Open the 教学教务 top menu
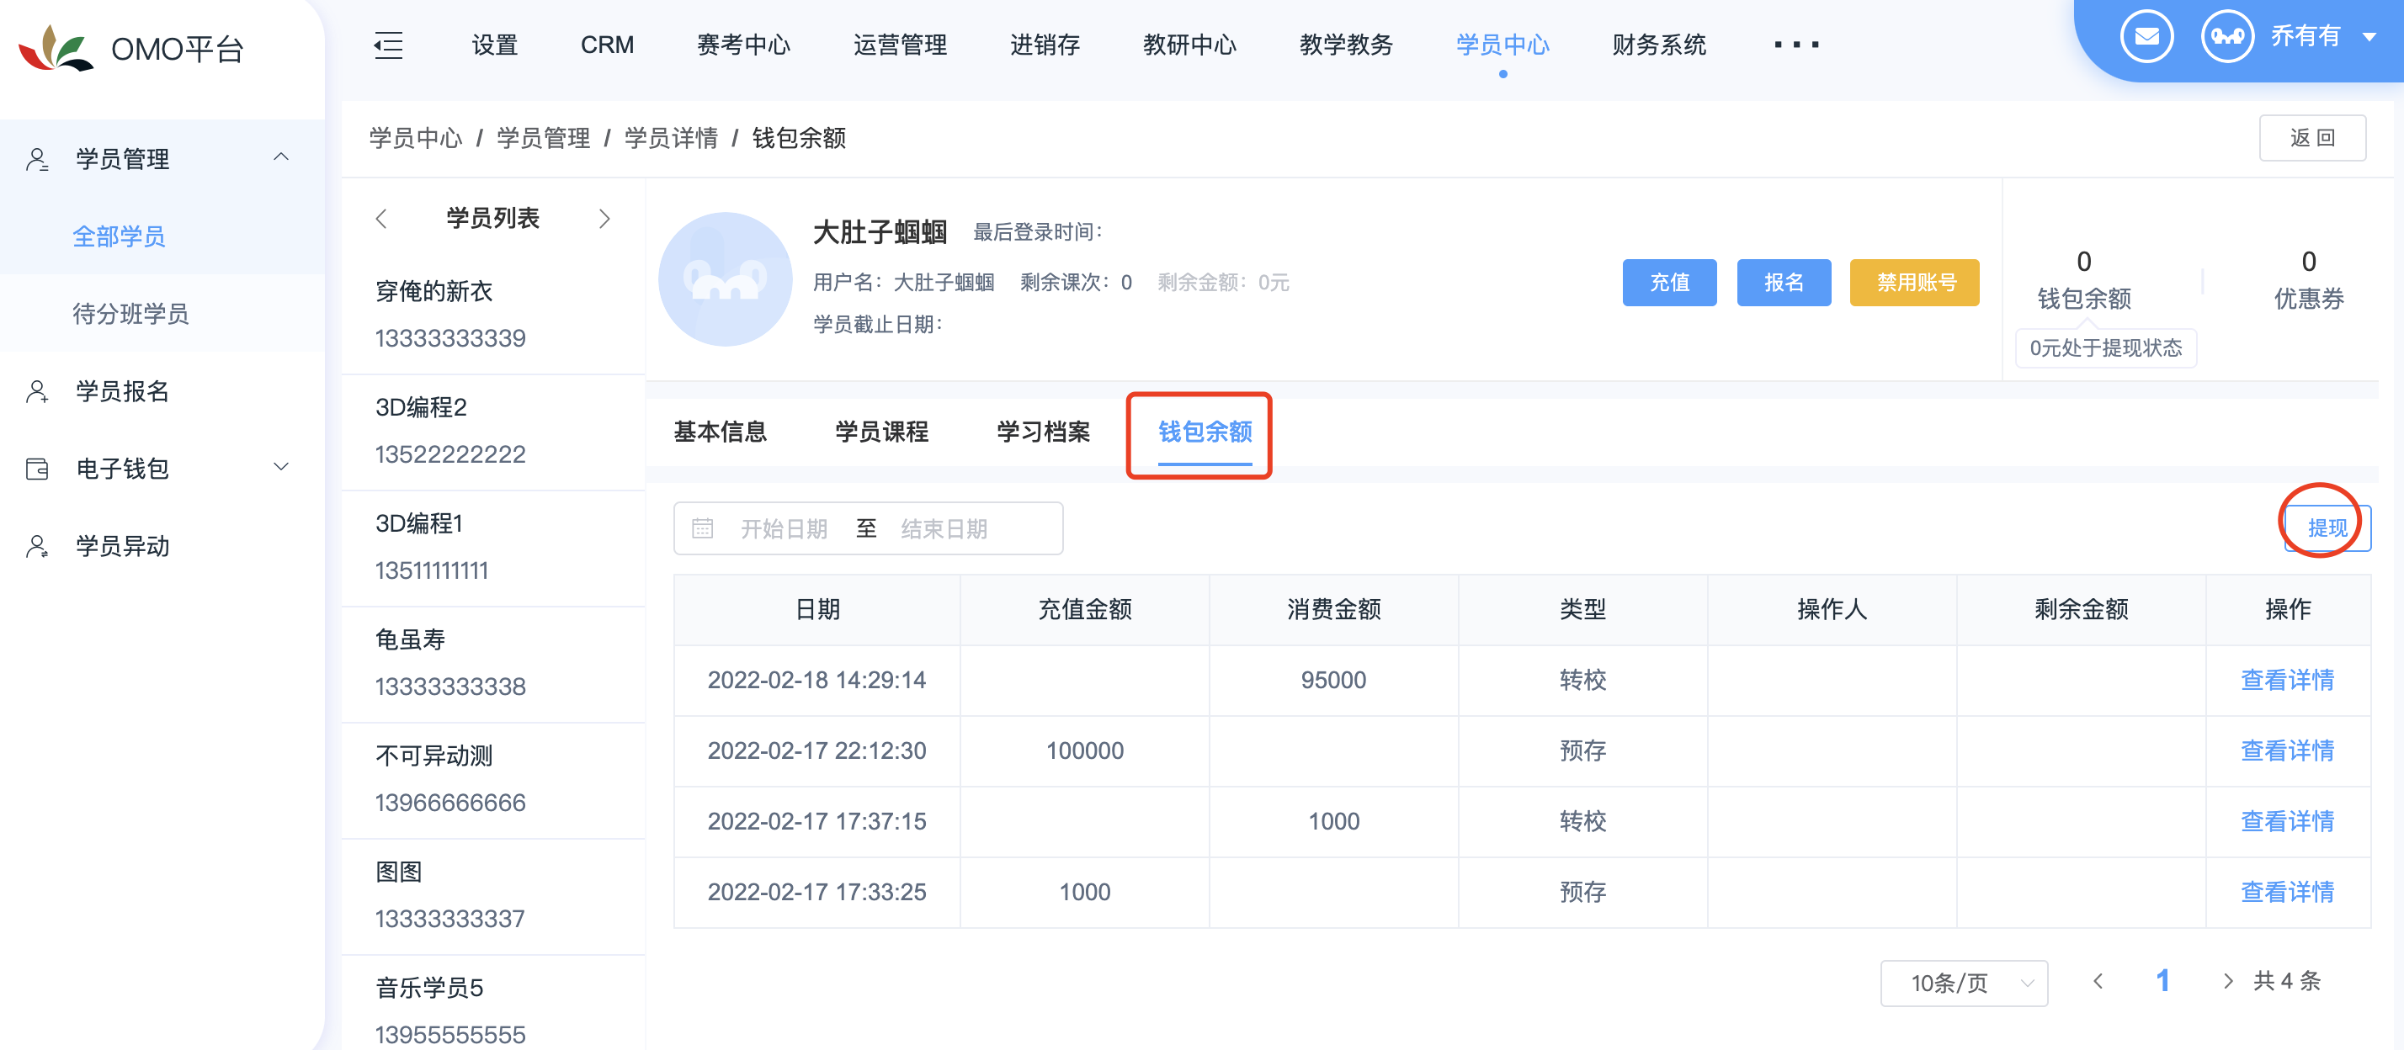The width and height of the screenshot is (2404, 1050). pos(1346,45)
